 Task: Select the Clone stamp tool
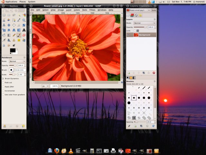14,40
